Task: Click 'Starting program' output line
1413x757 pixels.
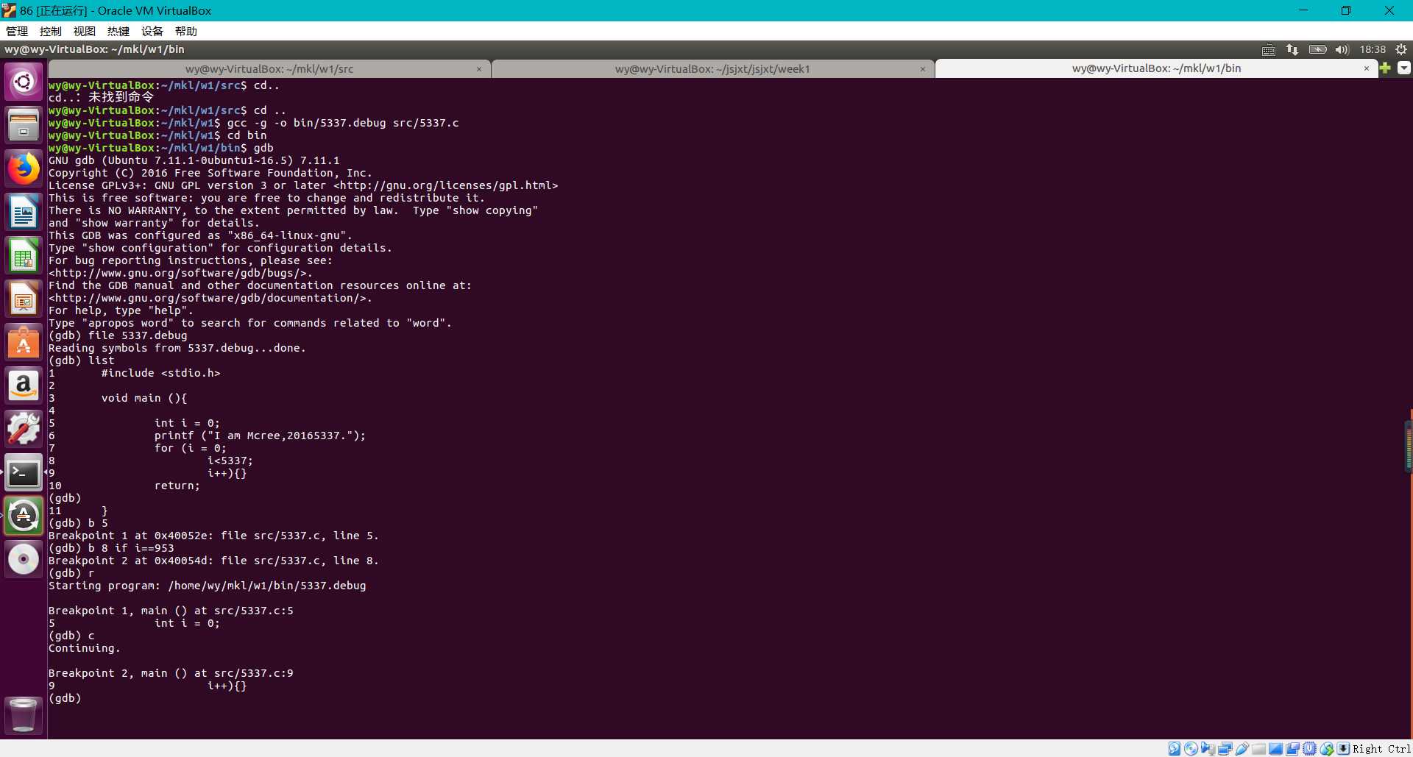Action: pyautogui.click(x=207, y=586)
